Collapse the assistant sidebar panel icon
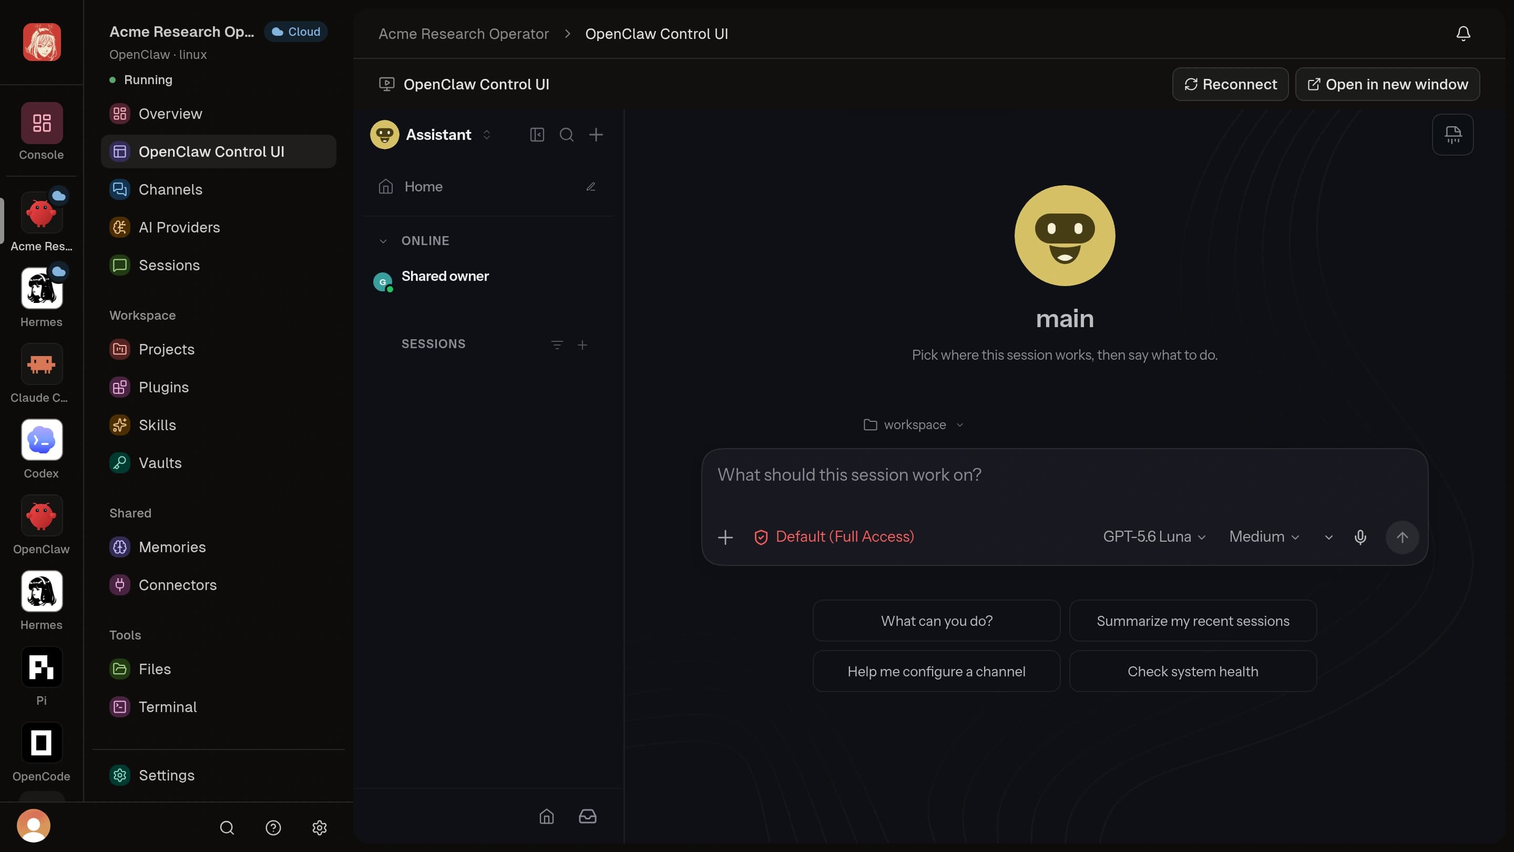 coord(537,135)
